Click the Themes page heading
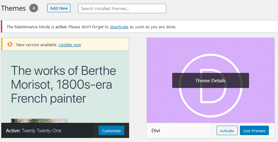This screenshot has width=278, height=142. [13, 8]
